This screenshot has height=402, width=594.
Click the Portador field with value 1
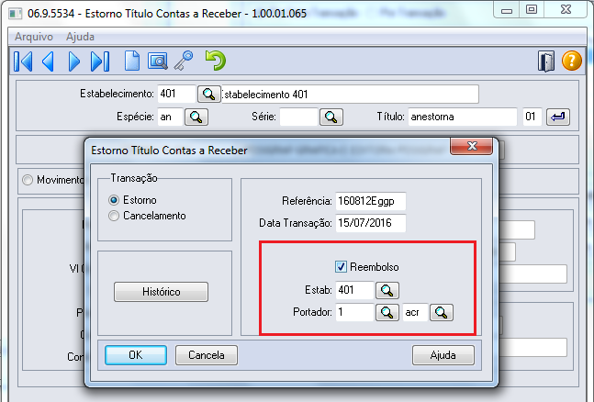click(354, 312)
